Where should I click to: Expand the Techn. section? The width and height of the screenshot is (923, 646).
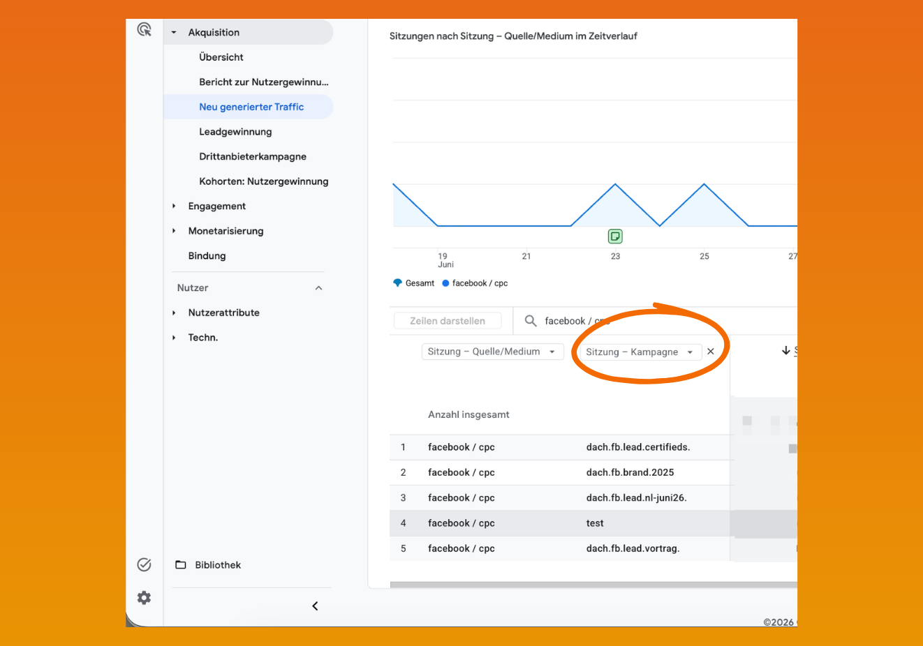174,338
